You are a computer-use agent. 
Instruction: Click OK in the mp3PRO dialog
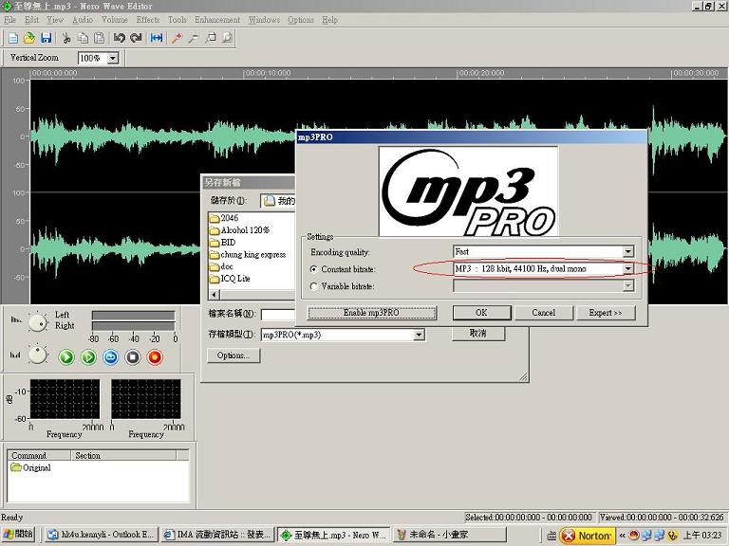click(x=480, y=313)
